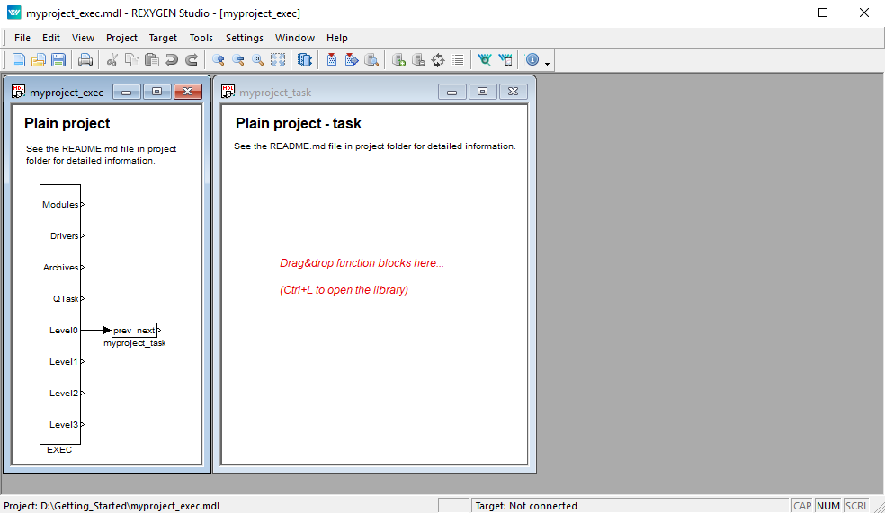Screen dimensions: 885x513
Task: Click the Copy toolbar icon
Action: (132, 60)
